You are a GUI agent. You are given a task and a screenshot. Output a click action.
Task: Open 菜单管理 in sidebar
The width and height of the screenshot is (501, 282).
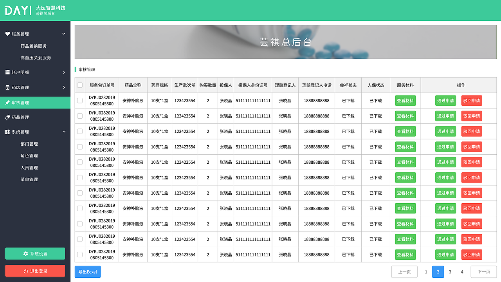click(29, 179)
